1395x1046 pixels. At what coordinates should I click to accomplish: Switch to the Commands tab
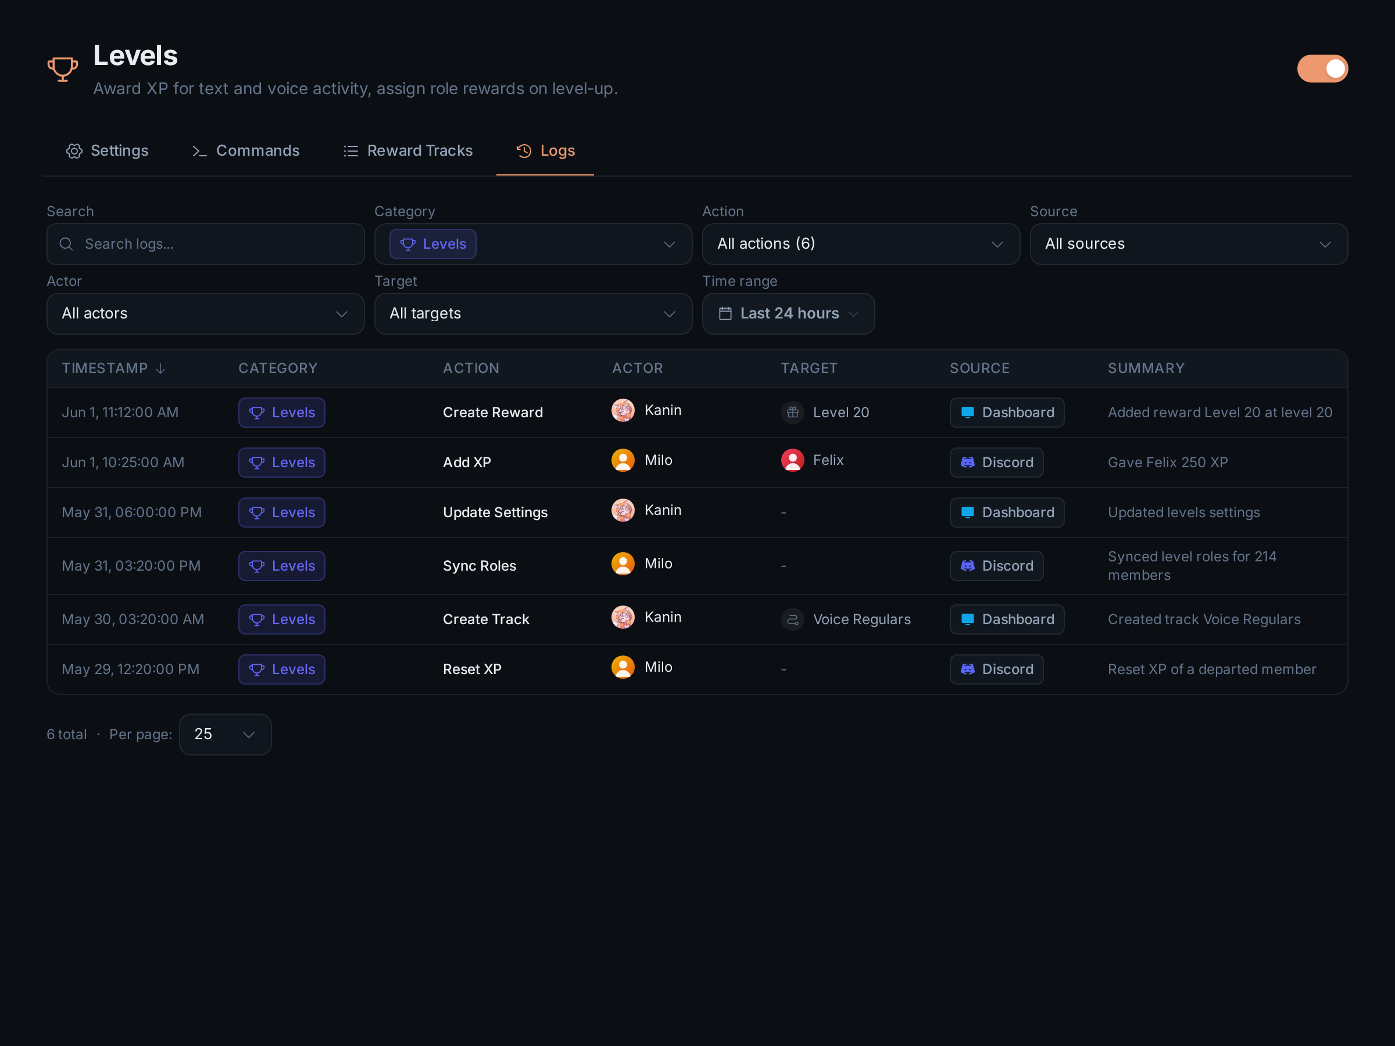(245, 151)
